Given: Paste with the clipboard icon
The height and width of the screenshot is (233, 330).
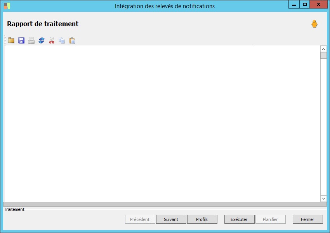Looking at the screenshot, I should (x=72, y=40).
